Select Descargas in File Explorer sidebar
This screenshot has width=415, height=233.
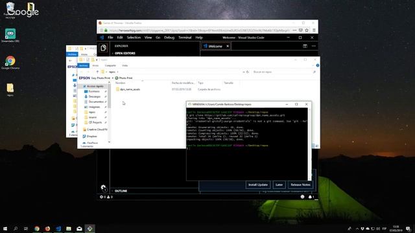click(94, 96)
